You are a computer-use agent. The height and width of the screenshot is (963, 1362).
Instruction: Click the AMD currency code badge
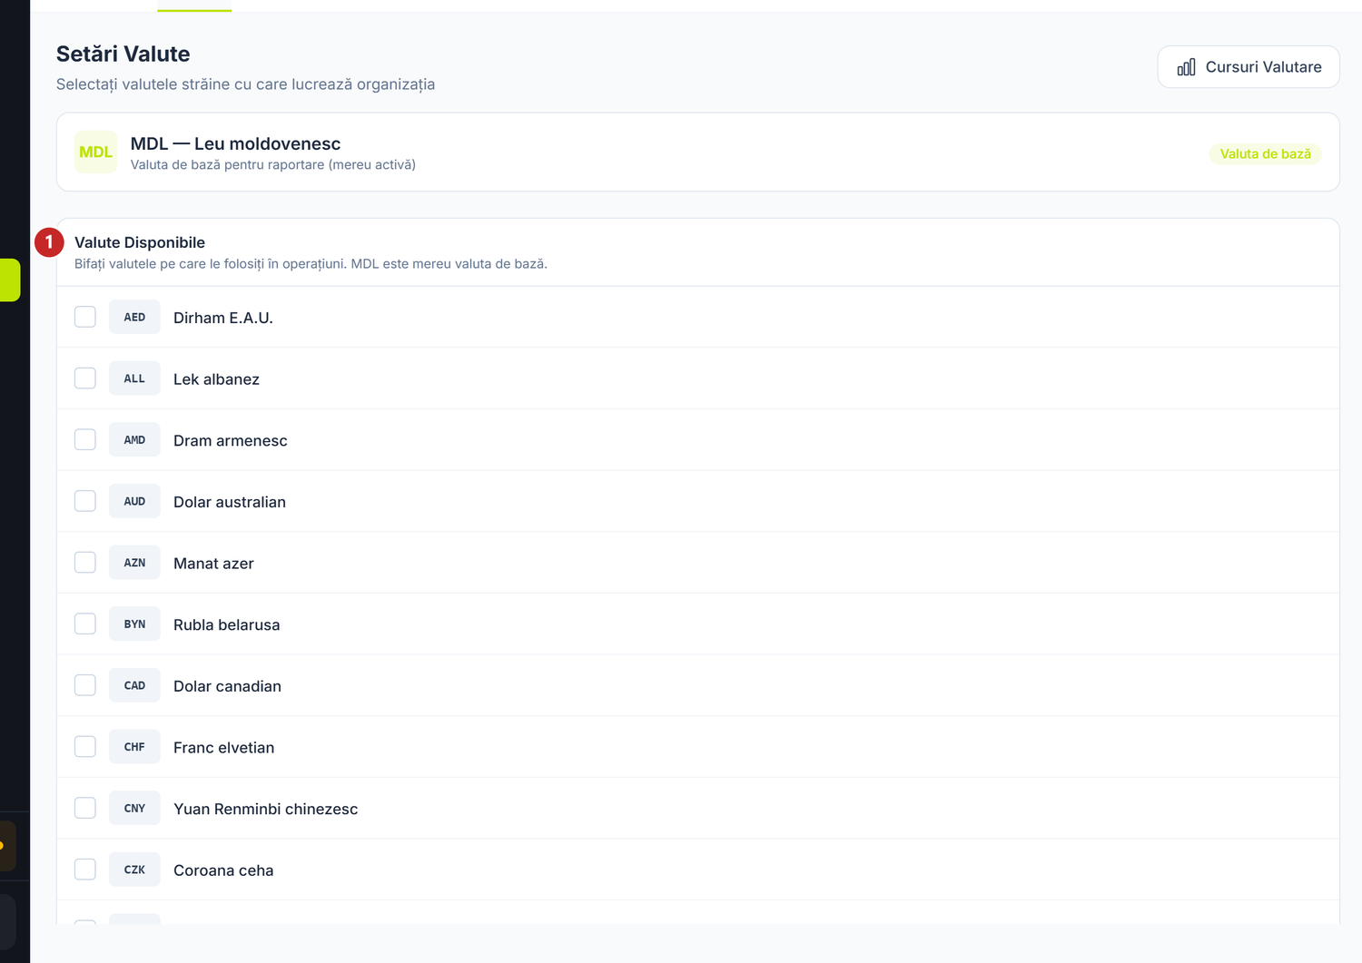134,439
